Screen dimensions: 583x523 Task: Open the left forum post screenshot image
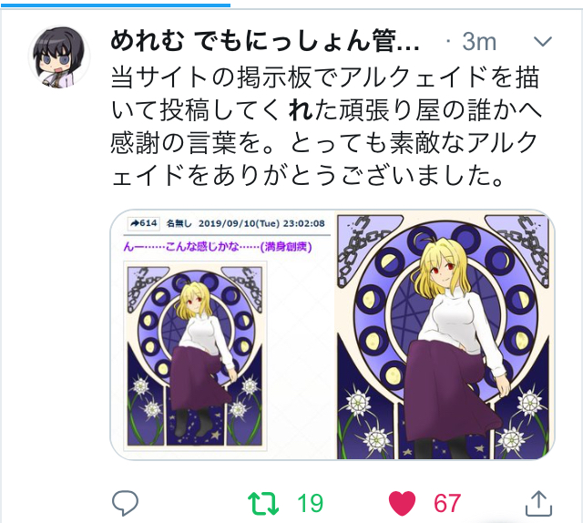click(222, 334)
